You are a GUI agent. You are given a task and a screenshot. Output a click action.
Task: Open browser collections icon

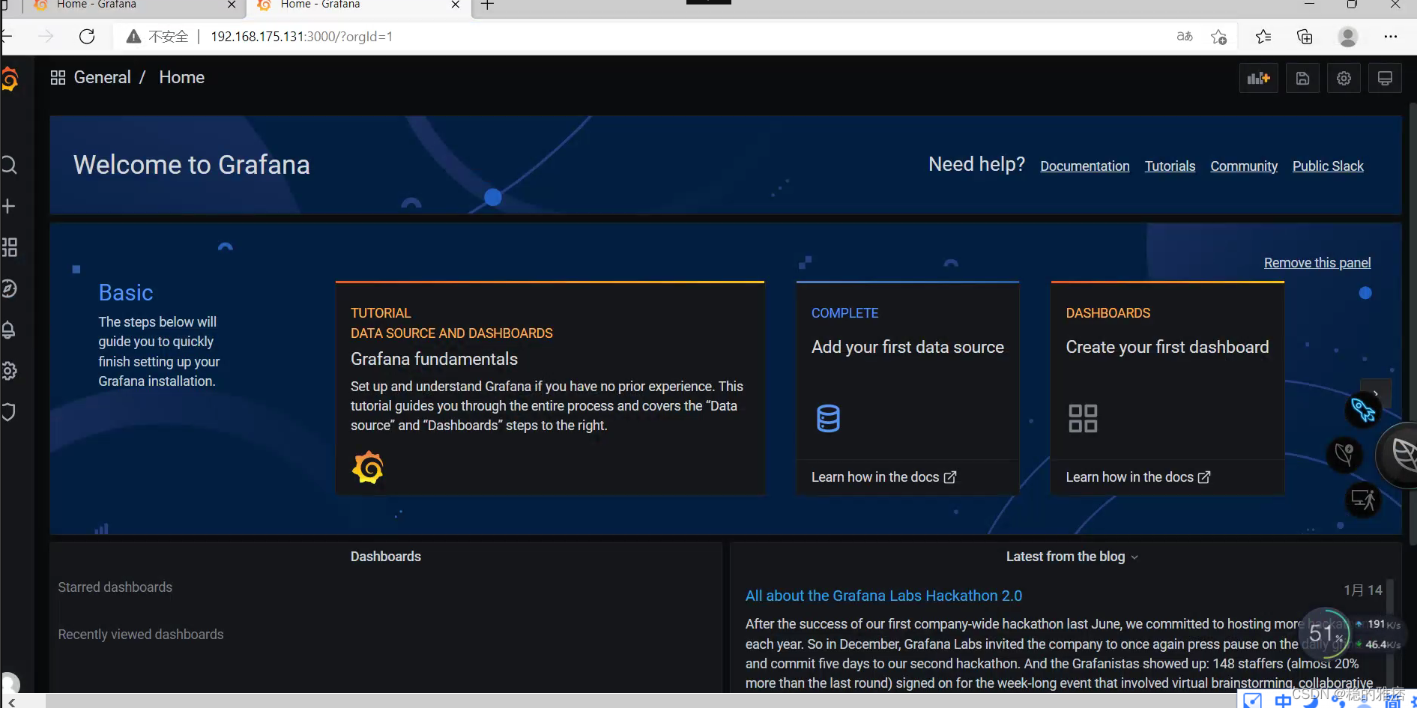[1305, 37]
